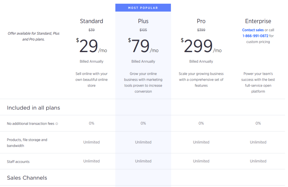Viewport: 288px width, 187px height.
Task: Click the Sales Channels section heading
Action: tap(27, 178)
